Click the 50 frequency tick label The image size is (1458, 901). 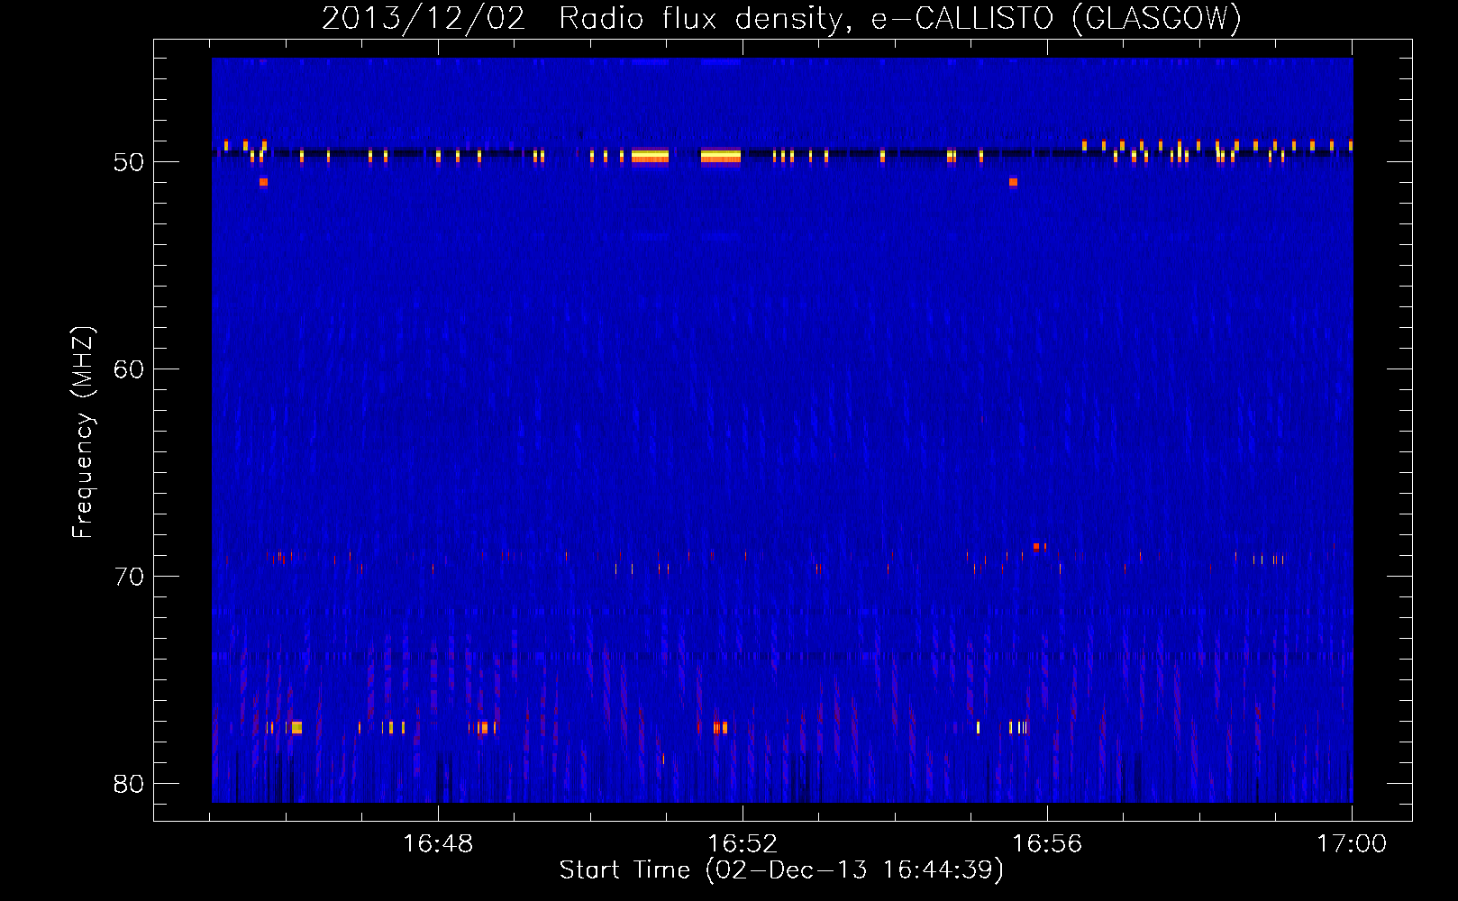click(x=129, y=162)
